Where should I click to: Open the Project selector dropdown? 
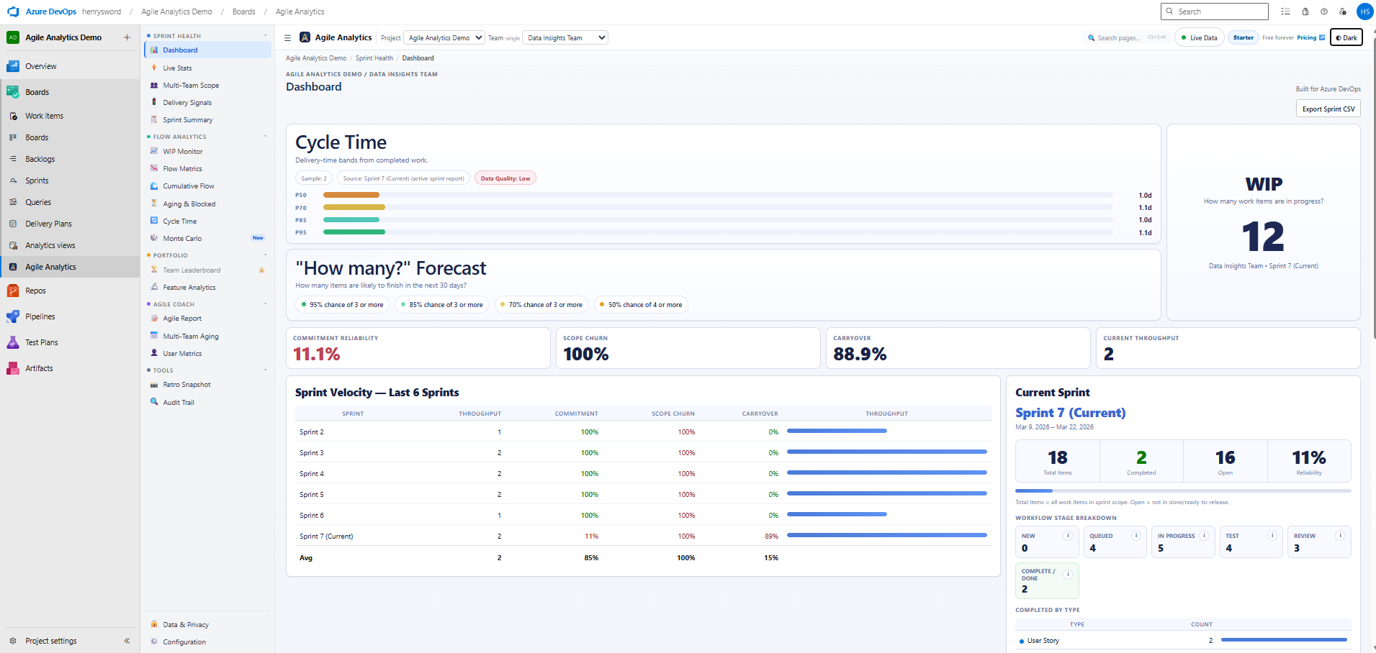pyautogui.click(x=444, y=37)
